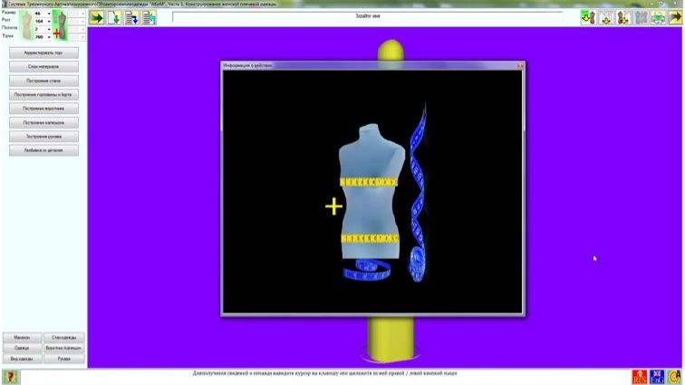Click the 'Информация о действии' dialog title bar

372,65
